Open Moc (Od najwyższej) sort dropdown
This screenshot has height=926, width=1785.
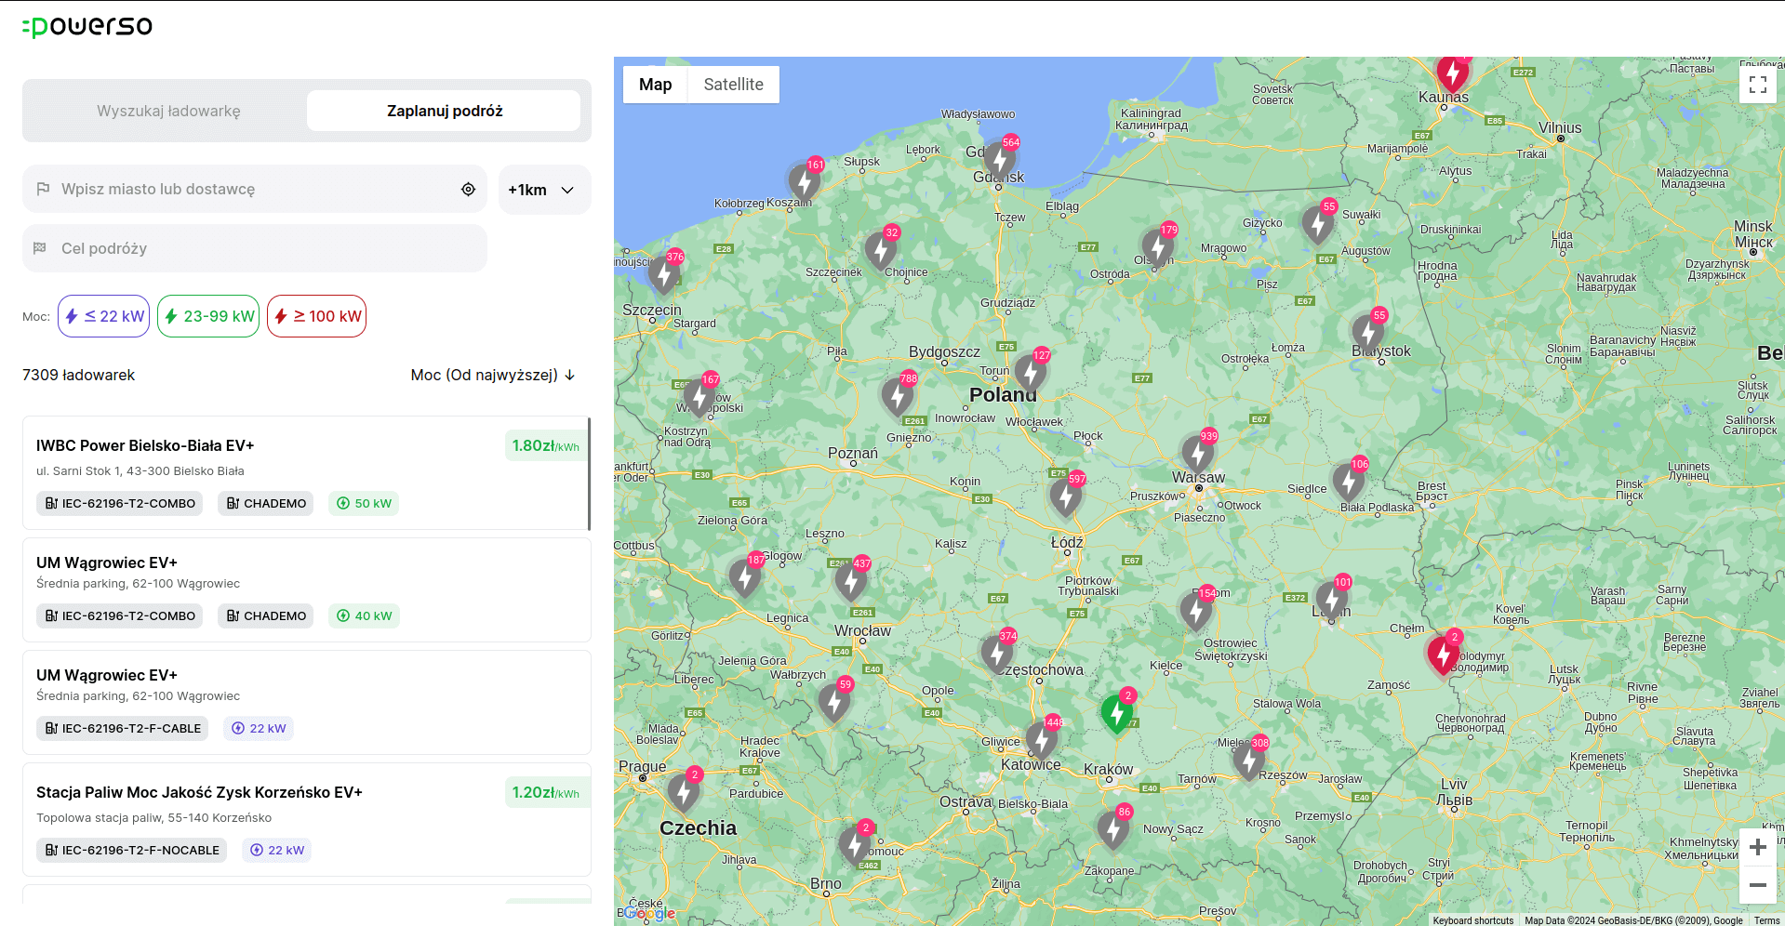(493, 375)
